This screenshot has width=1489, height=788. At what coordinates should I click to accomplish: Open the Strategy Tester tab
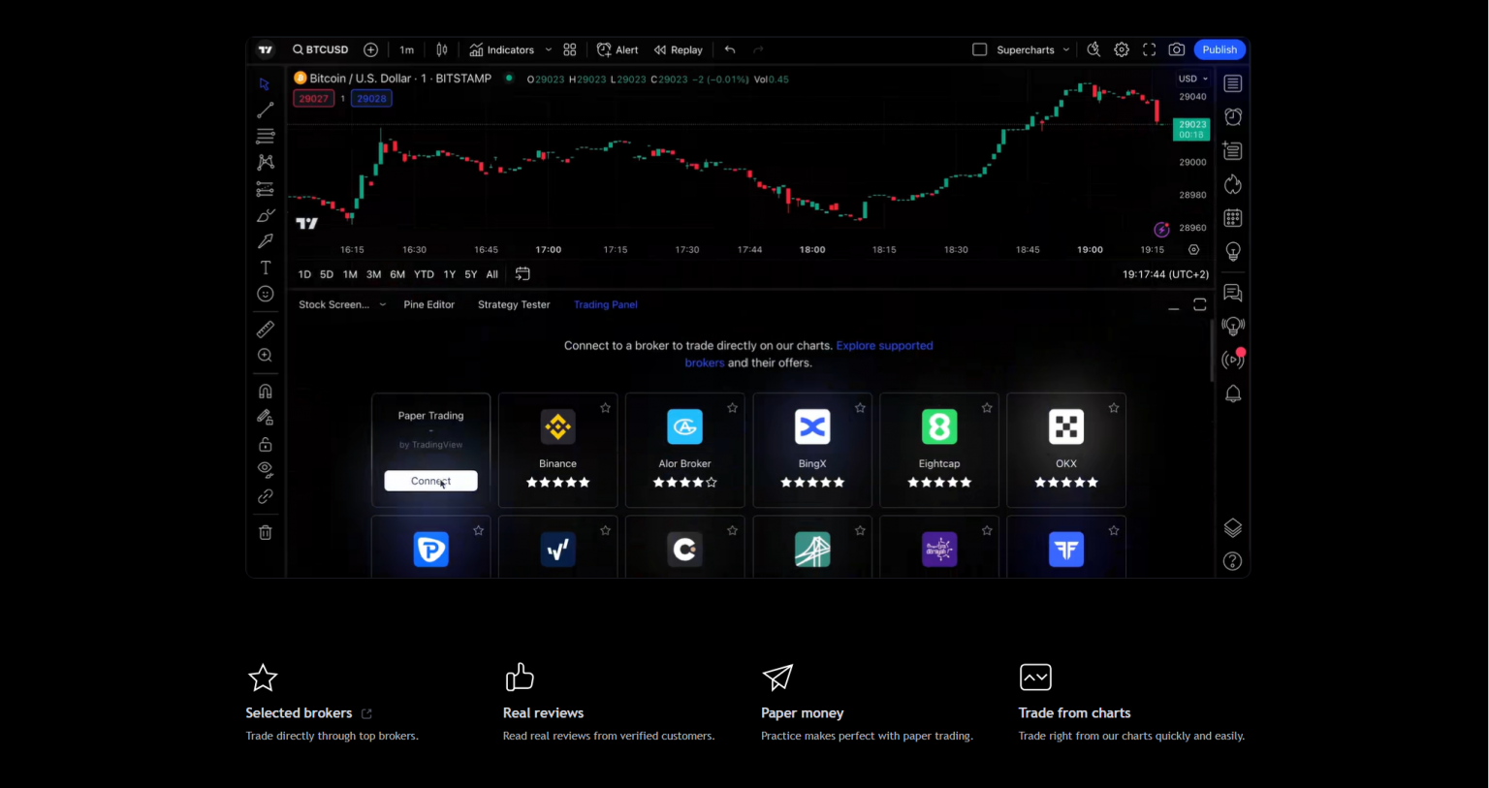coord(513,304)
